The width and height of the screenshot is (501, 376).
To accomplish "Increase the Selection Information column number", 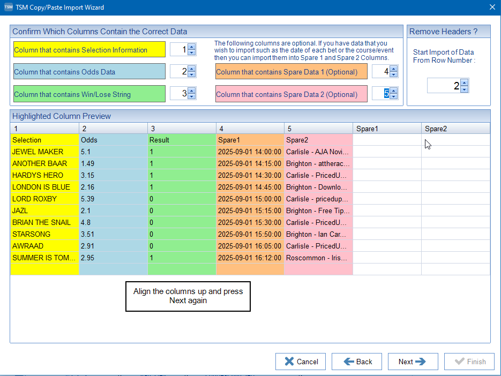I will point(192,47).
